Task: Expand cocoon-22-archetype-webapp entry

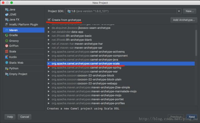Action: click(x=49, y=84)
